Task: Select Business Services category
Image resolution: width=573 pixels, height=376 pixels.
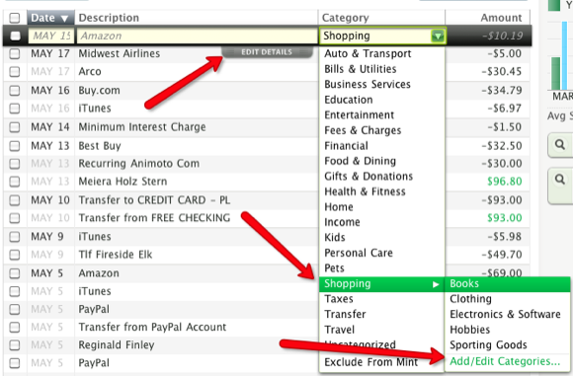Action: pos(368,84)
